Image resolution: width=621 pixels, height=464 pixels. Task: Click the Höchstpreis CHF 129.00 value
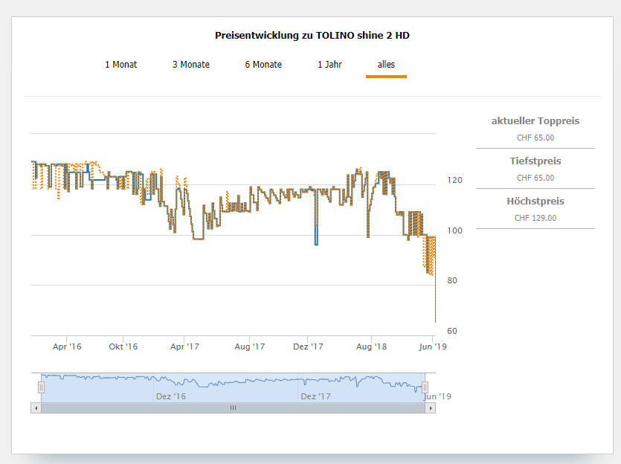[535, 218]
